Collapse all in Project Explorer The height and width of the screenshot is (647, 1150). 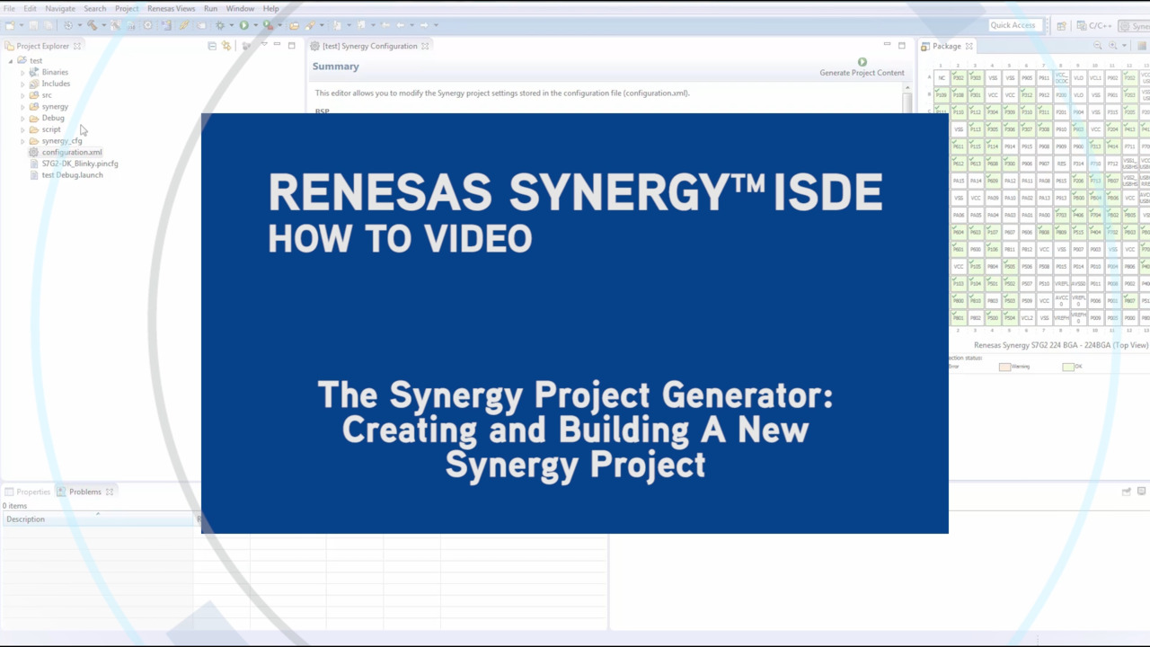(212, 46)
